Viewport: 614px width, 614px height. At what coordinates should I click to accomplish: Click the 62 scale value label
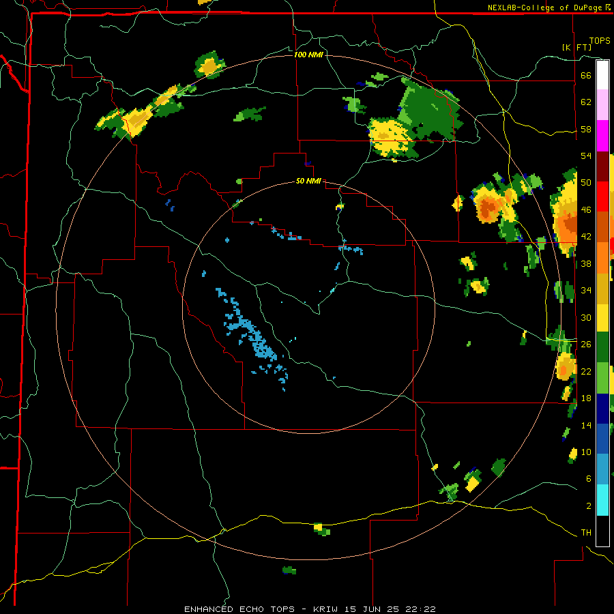(x=586, y=102)
